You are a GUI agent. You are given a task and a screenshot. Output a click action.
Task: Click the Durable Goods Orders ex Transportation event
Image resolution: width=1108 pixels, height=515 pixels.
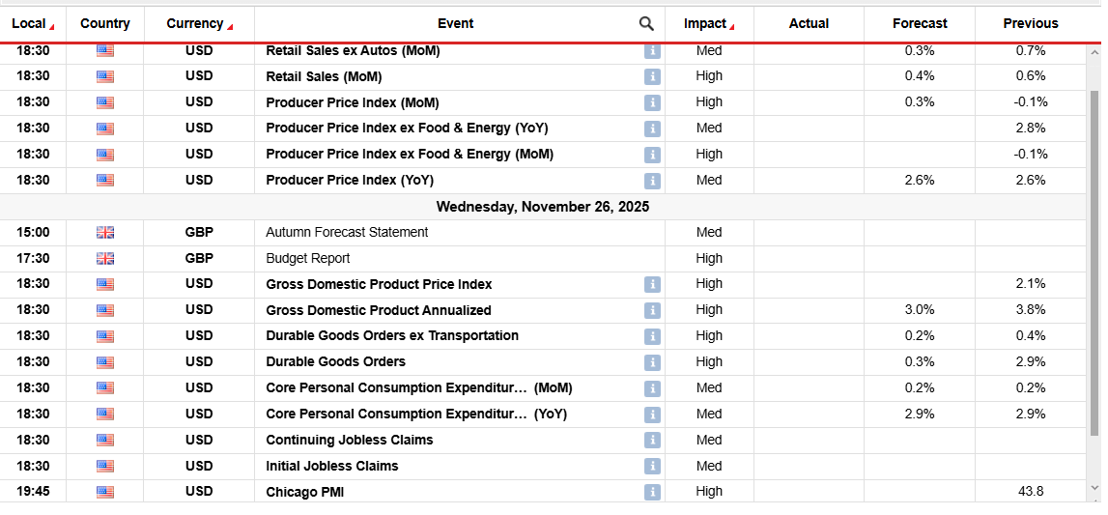pyautogui.click(x=391, y=335)
